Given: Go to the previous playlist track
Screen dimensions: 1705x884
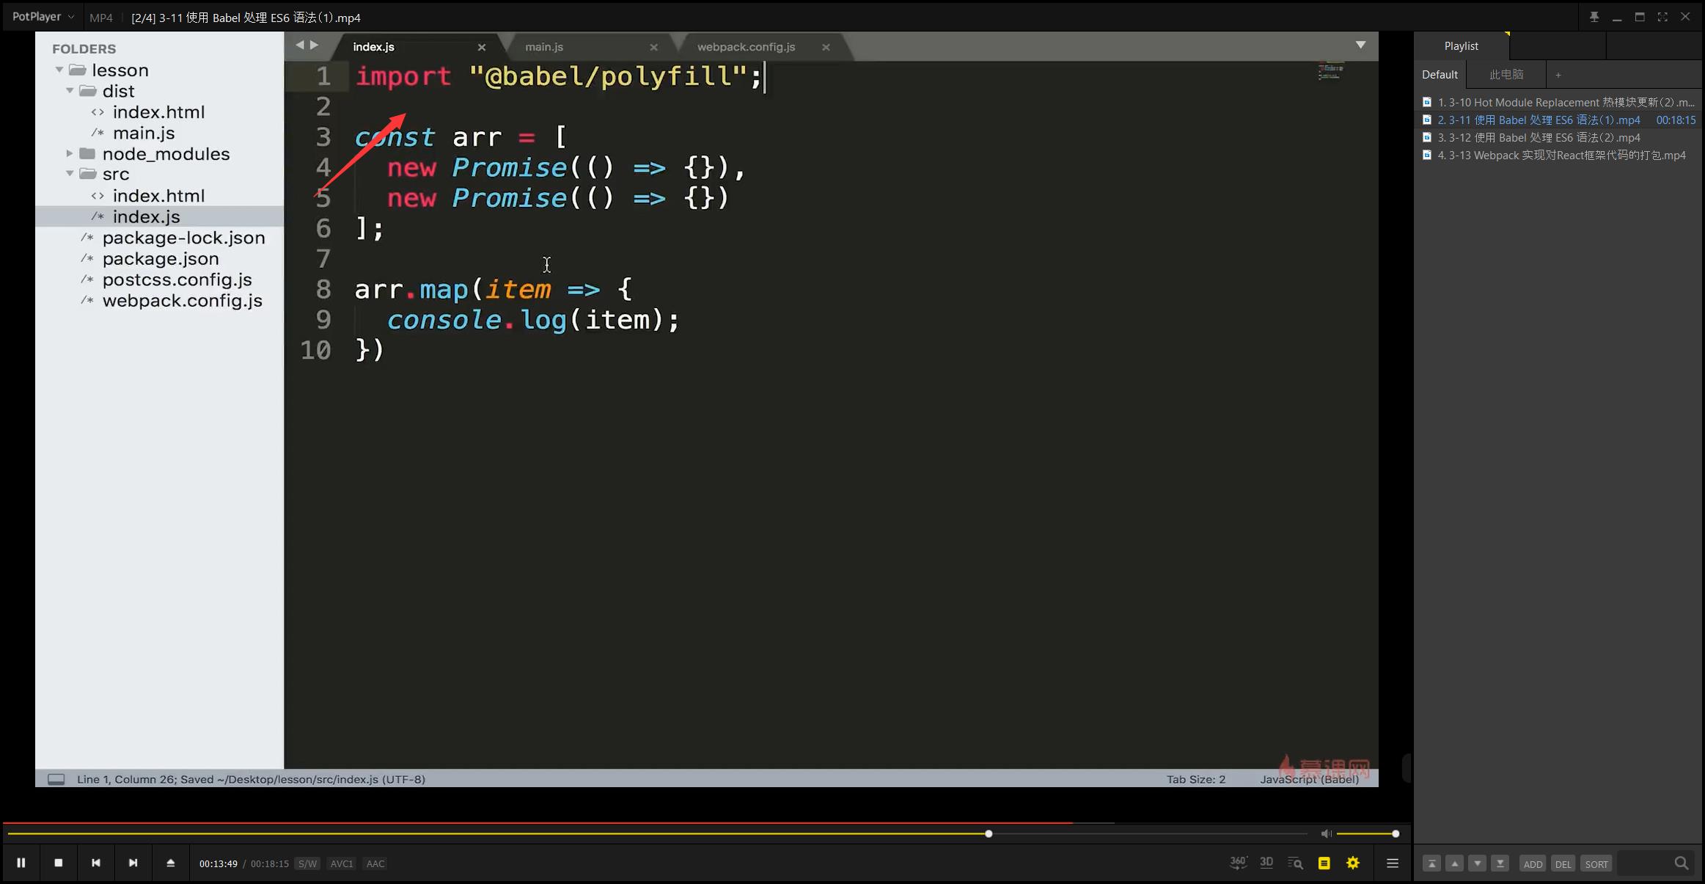Looking at the screenshot, I should pyautogui.click(x=96, y=863).
